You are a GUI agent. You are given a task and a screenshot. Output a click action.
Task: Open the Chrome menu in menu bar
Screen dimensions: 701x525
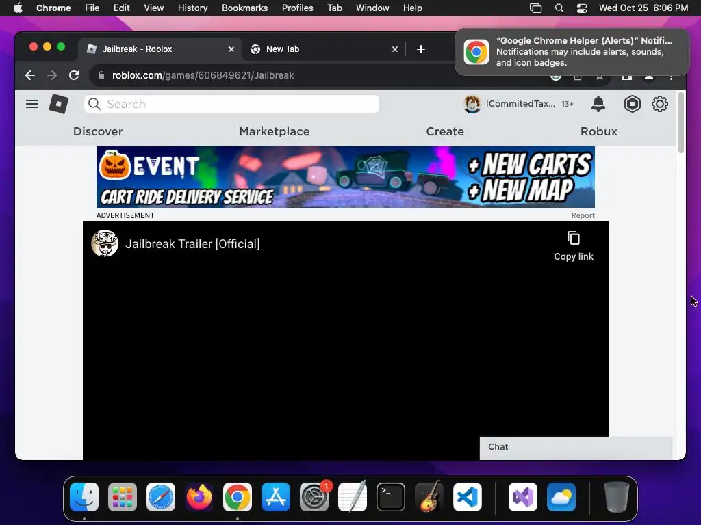pos(53,8)
